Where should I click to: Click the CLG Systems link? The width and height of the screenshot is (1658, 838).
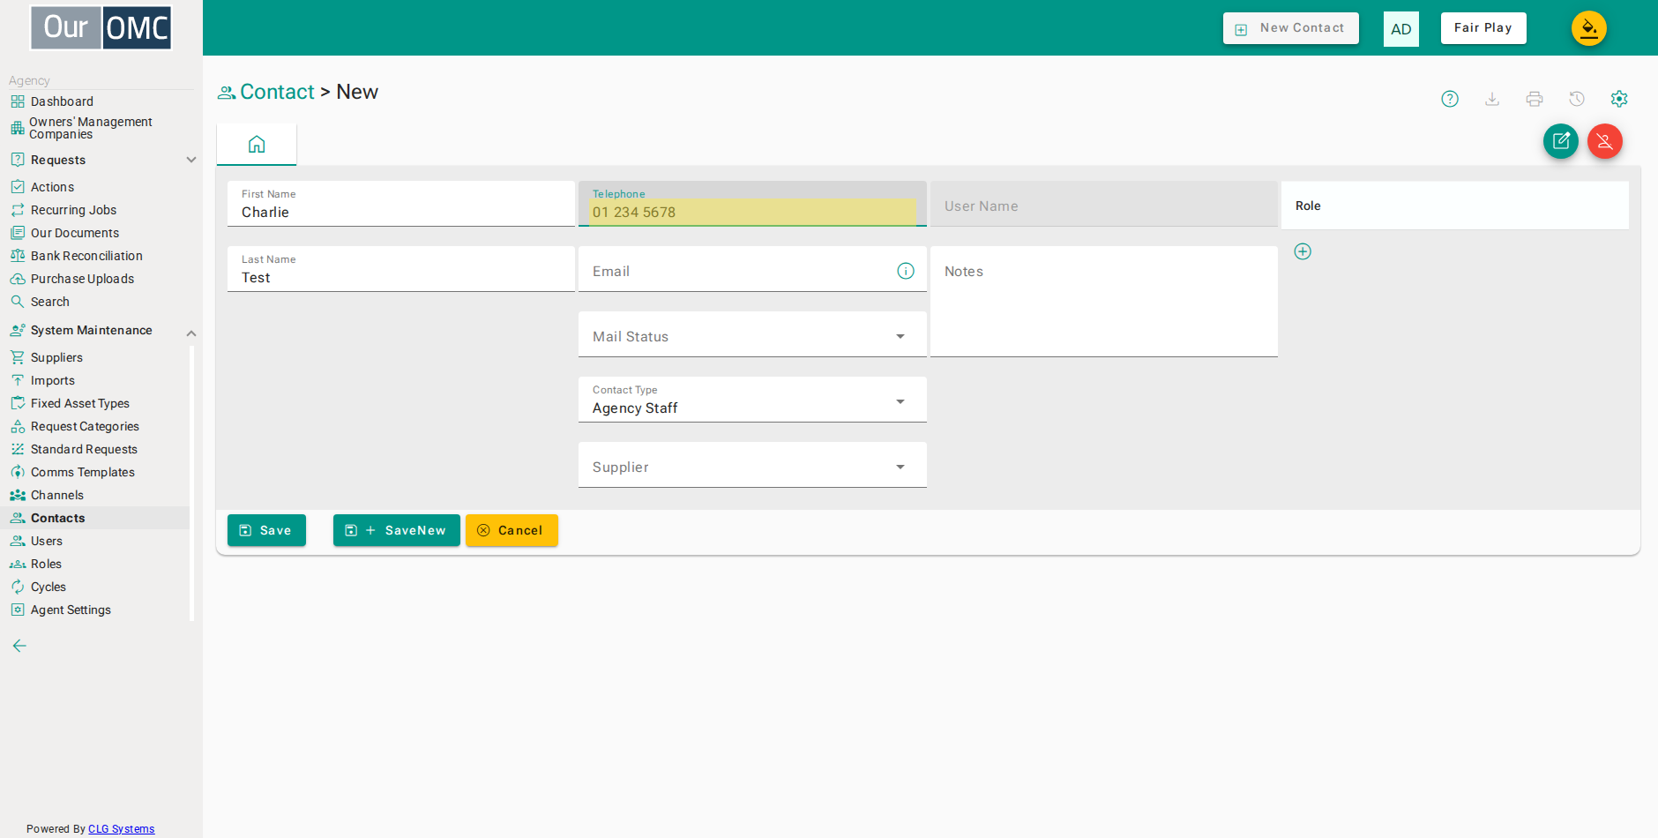(122, 829)
